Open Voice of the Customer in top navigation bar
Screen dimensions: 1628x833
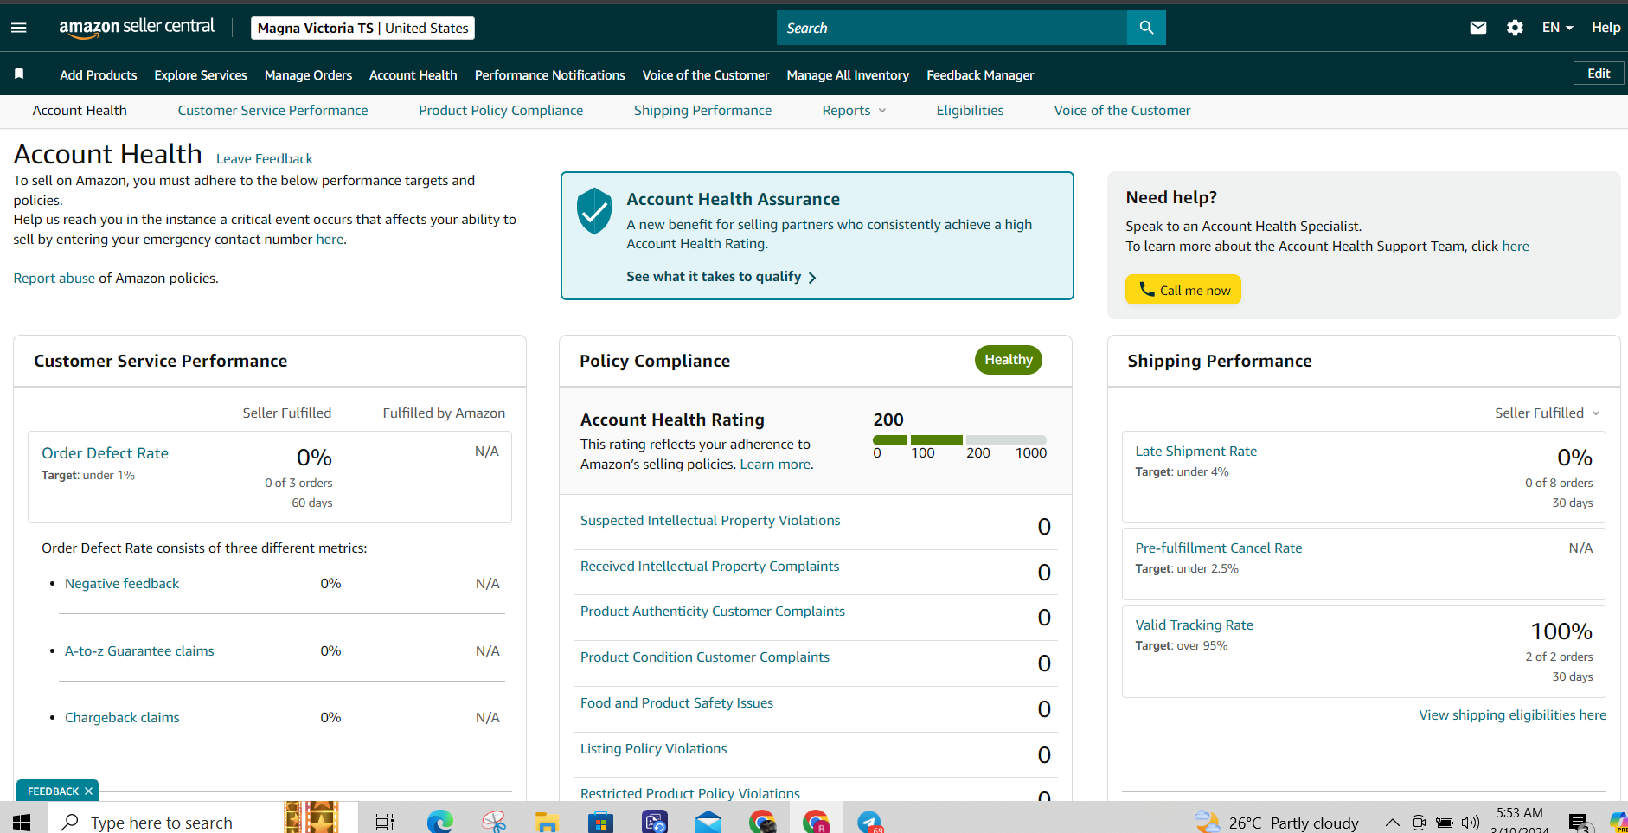(706, 75)
